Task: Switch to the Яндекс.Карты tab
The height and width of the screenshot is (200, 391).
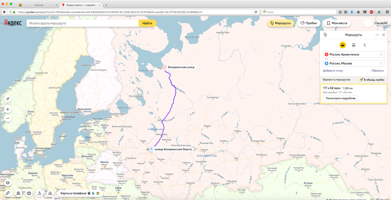Action: [82, 5]
